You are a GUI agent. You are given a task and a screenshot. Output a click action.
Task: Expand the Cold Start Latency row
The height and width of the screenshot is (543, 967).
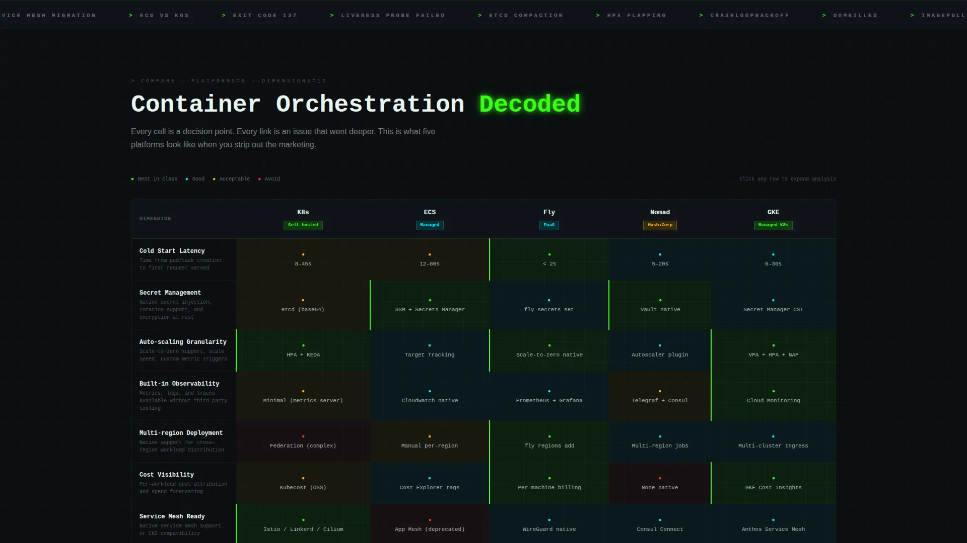click(483, 259)
